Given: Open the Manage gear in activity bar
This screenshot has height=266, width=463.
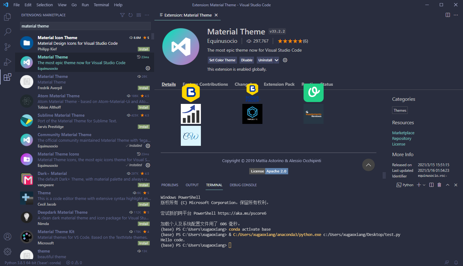Looking at the screenshot, I should click(x=8, y=251).
